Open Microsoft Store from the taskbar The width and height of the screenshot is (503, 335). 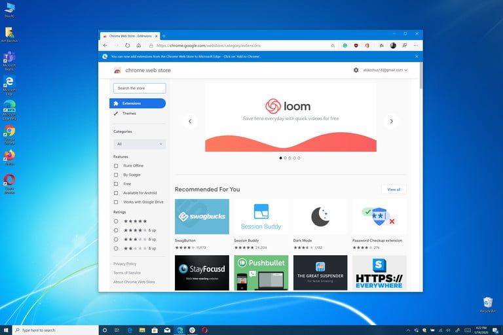(155, 330)
